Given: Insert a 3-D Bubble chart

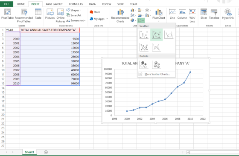Looking at the screenshot, I should coord(156,65).
